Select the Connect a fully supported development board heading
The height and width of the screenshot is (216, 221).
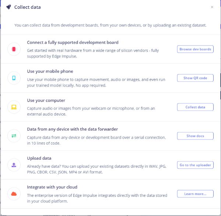point(73,42)
